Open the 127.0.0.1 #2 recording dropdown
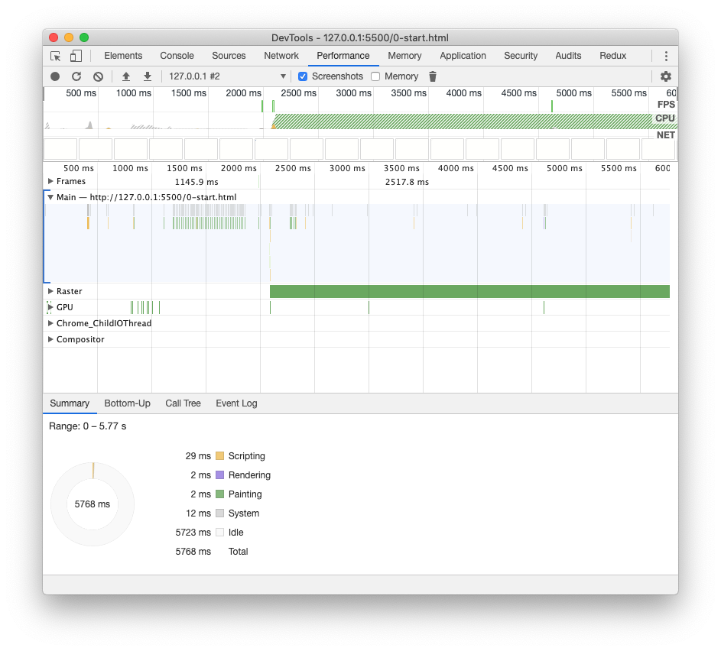 [x=227, y=76]
